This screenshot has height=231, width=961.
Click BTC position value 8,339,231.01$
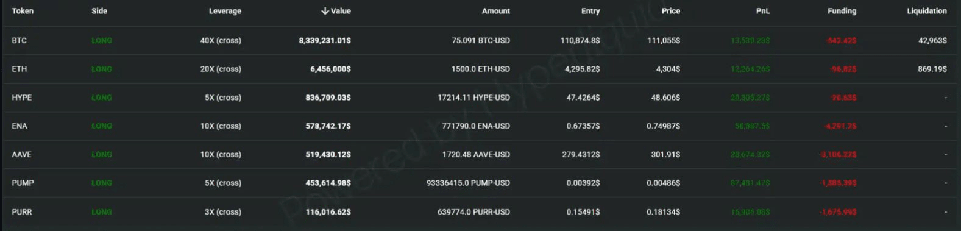point(325,41)
